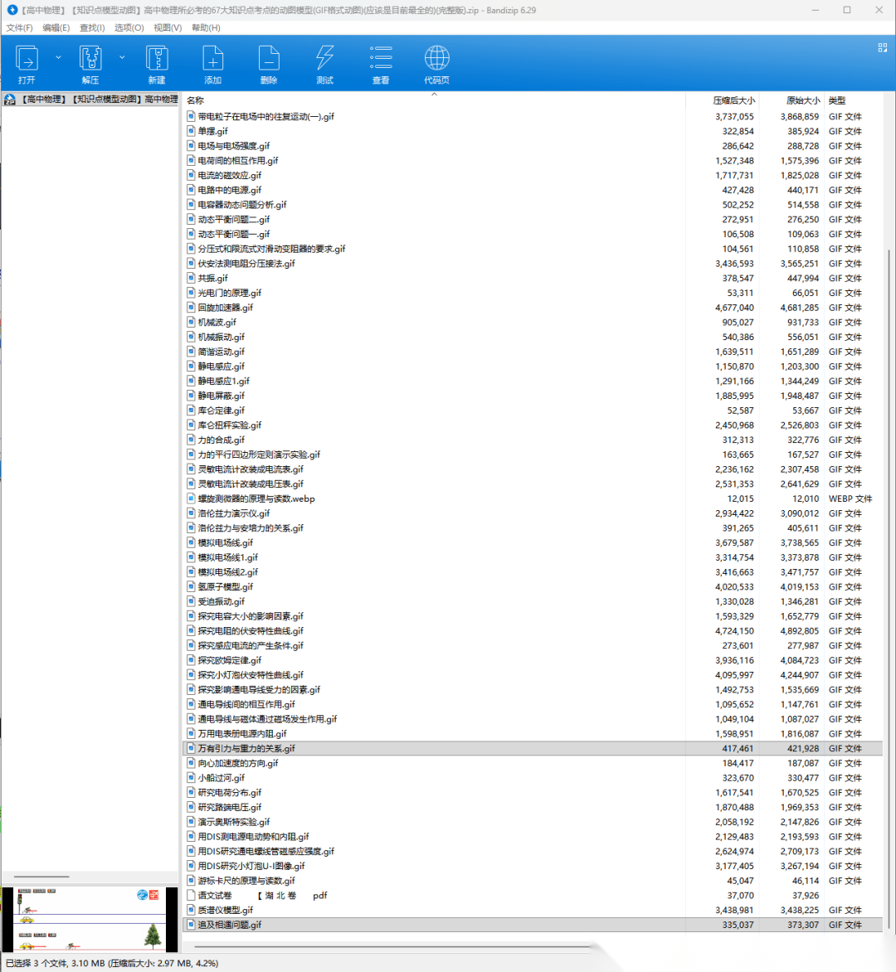This screenshot has width=896, height=972.
Task: Click the preview thumbnail in the bottom-left pane
Action: [90, 919]
